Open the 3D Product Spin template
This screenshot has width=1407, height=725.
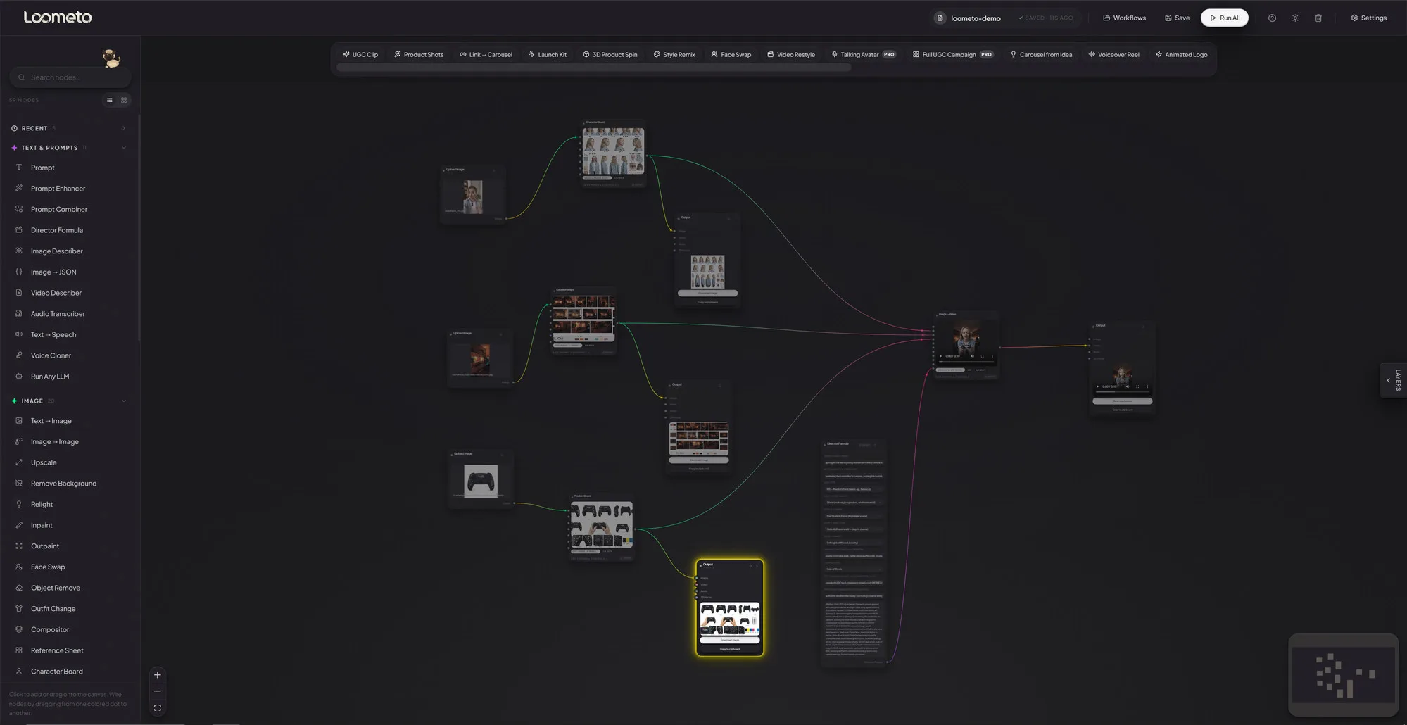610,55
